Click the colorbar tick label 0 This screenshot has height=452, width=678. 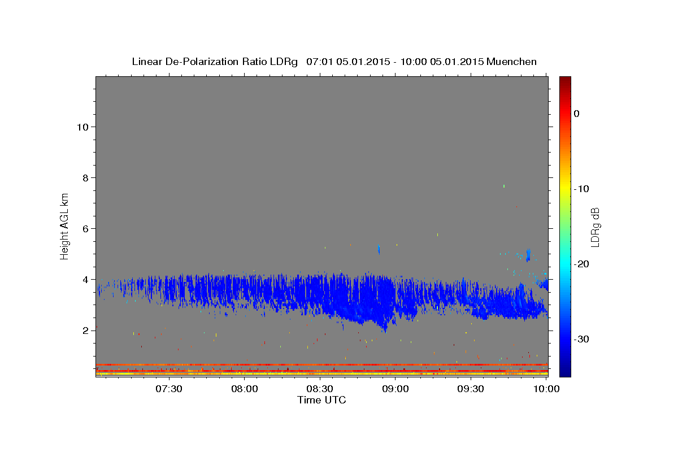pyautogui.click(x=577, y=114)
